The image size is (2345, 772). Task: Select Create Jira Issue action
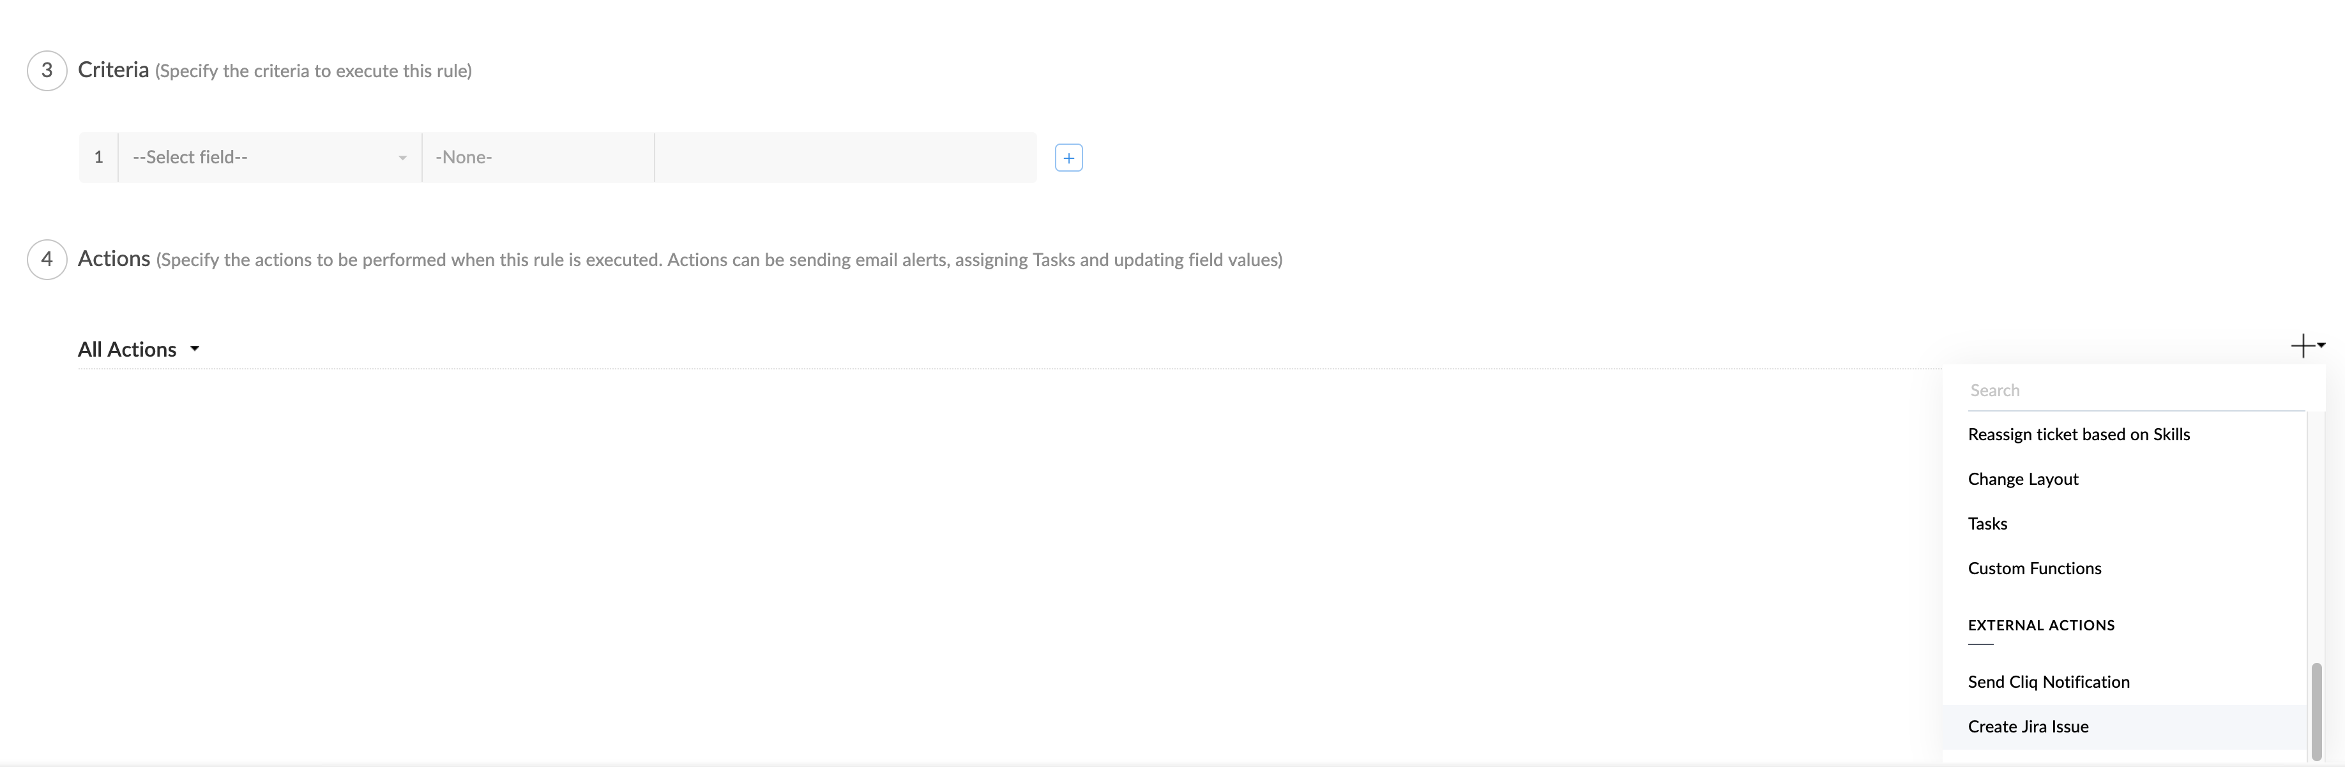pos(2028,727)
